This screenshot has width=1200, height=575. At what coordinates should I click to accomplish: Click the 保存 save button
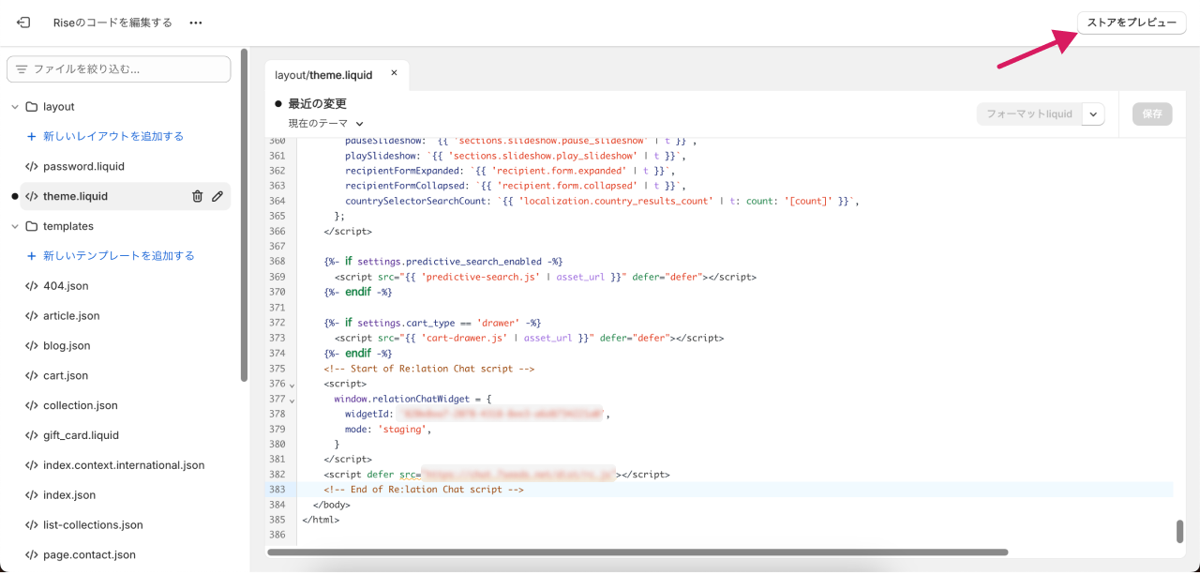(1152, 113)
